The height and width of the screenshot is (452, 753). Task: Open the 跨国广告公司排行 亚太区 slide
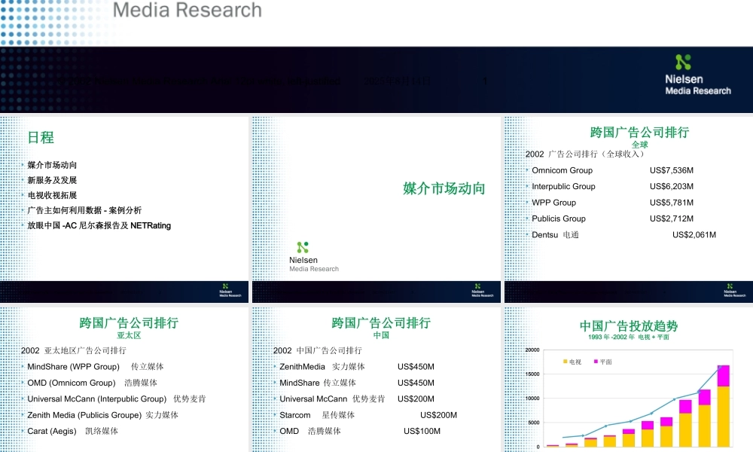124,380
